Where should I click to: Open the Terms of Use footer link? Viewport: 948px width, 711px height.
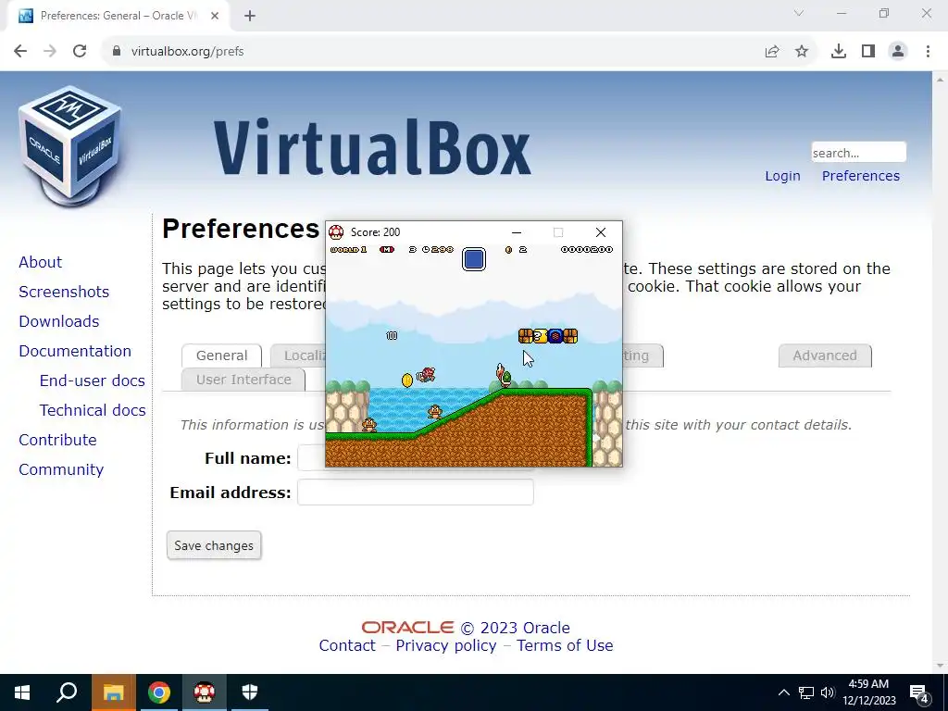click(x=565, y=645)
